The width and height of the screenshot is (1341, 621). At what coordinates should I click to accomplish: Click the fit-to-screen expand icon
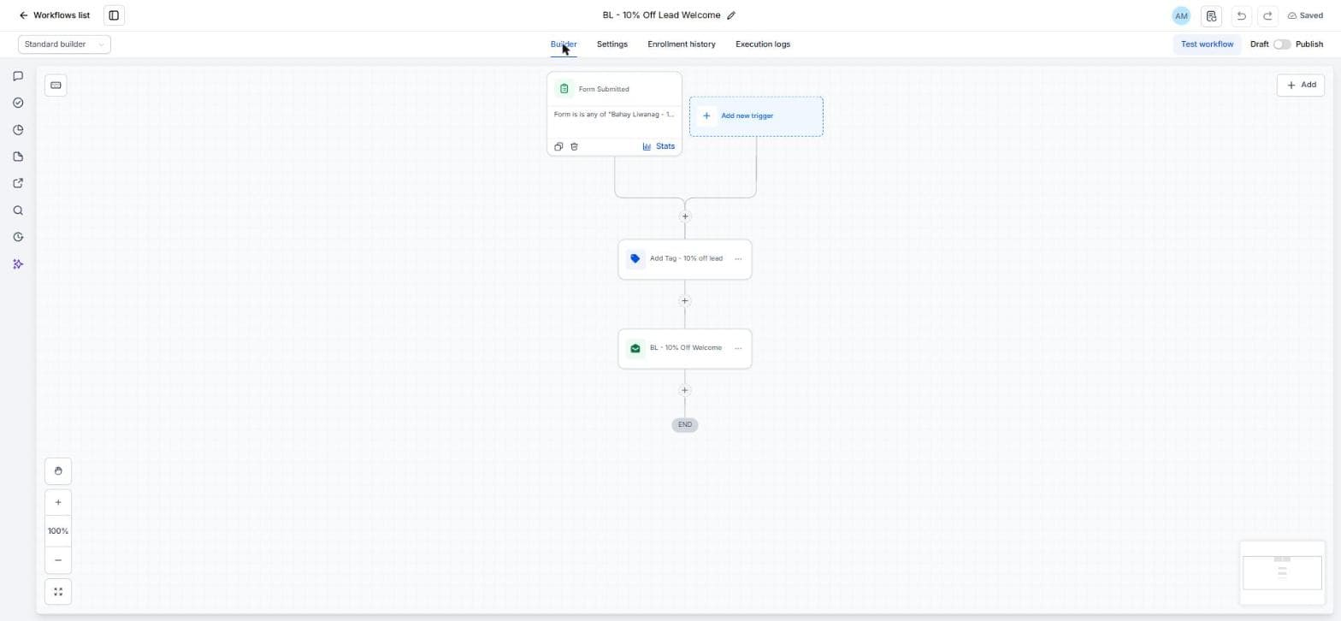click(58, 592)
